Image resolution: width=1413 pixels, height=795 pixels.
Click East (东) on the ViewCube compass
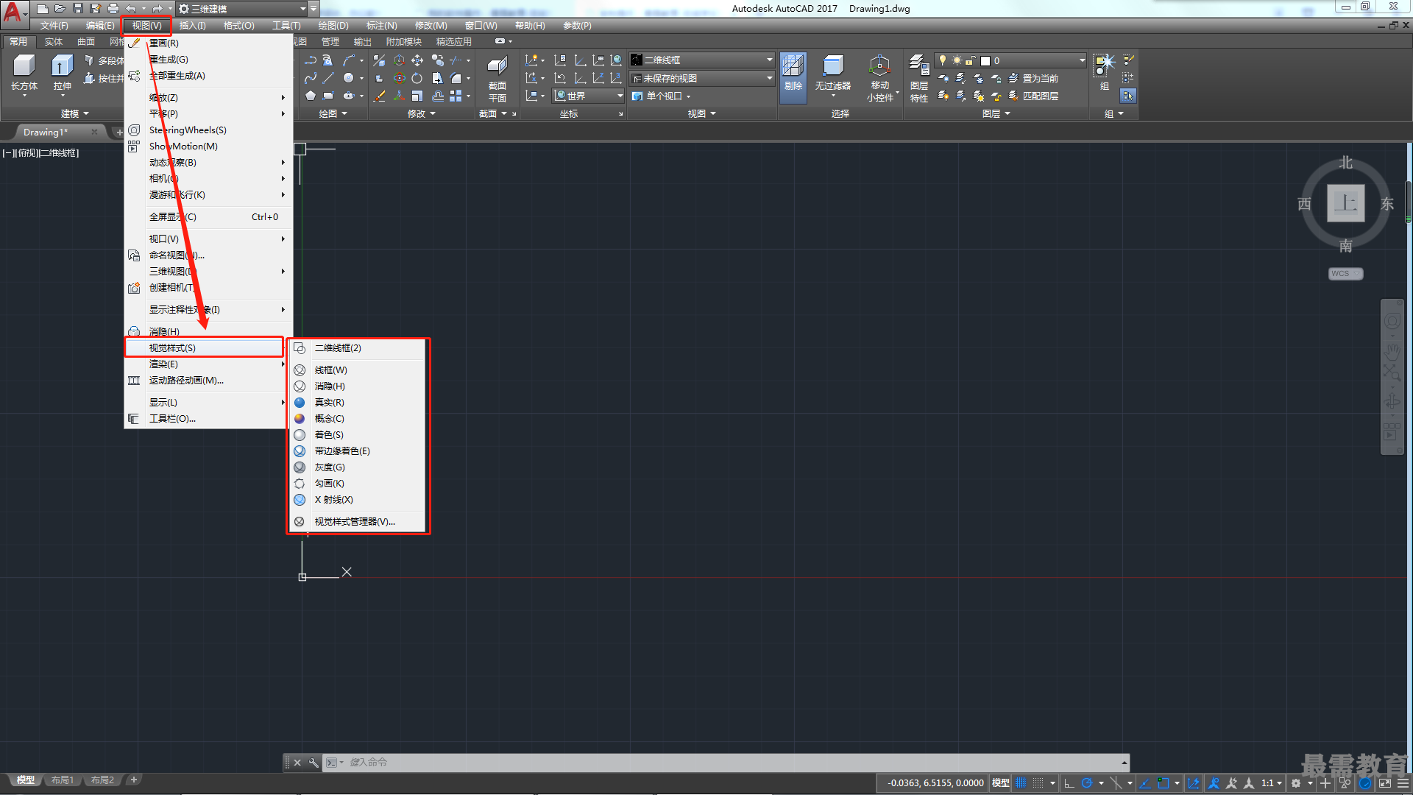point(1387,204)
